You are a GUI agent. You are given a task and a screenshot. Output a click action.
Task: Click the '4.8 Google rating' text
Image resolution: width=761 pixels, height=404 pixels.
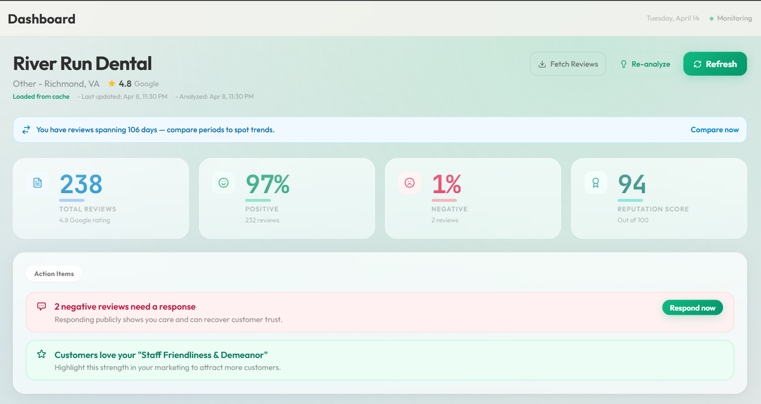(x=85, y=220)
